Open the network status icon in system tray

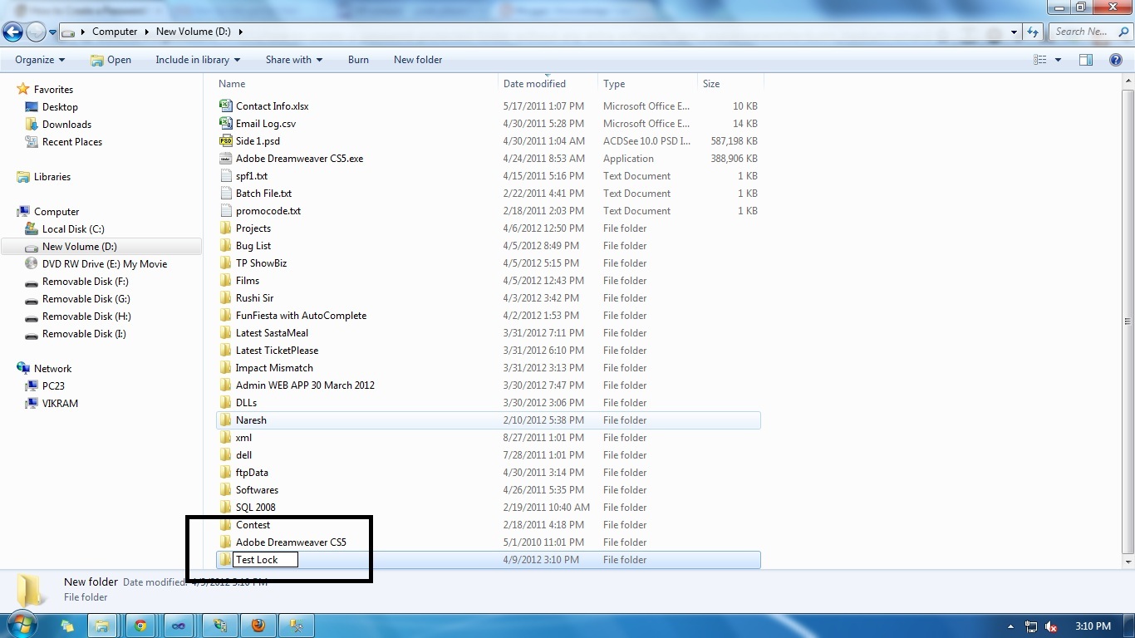pyautogui.click(x=1030, y=626)
